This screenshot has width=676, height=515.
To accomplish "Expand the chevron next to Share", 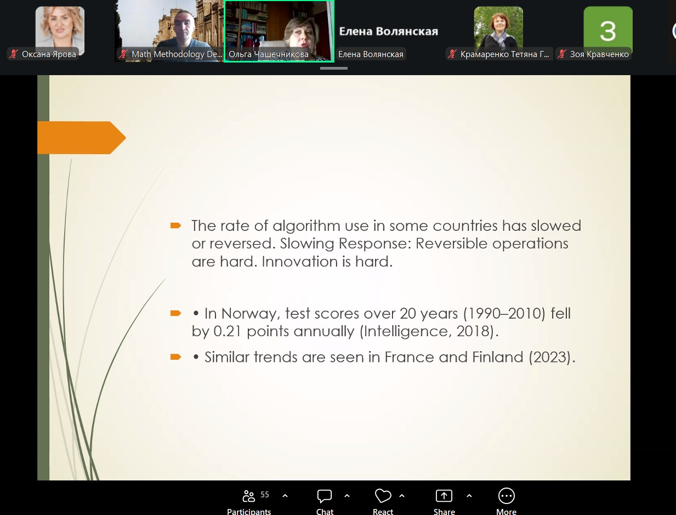I will pos(469,496).
